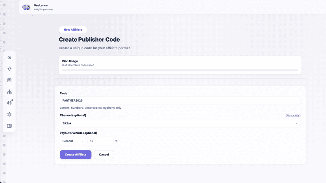Click the Plan Usage progress bar
Screen dimensions: 326x183
[180, 70]
